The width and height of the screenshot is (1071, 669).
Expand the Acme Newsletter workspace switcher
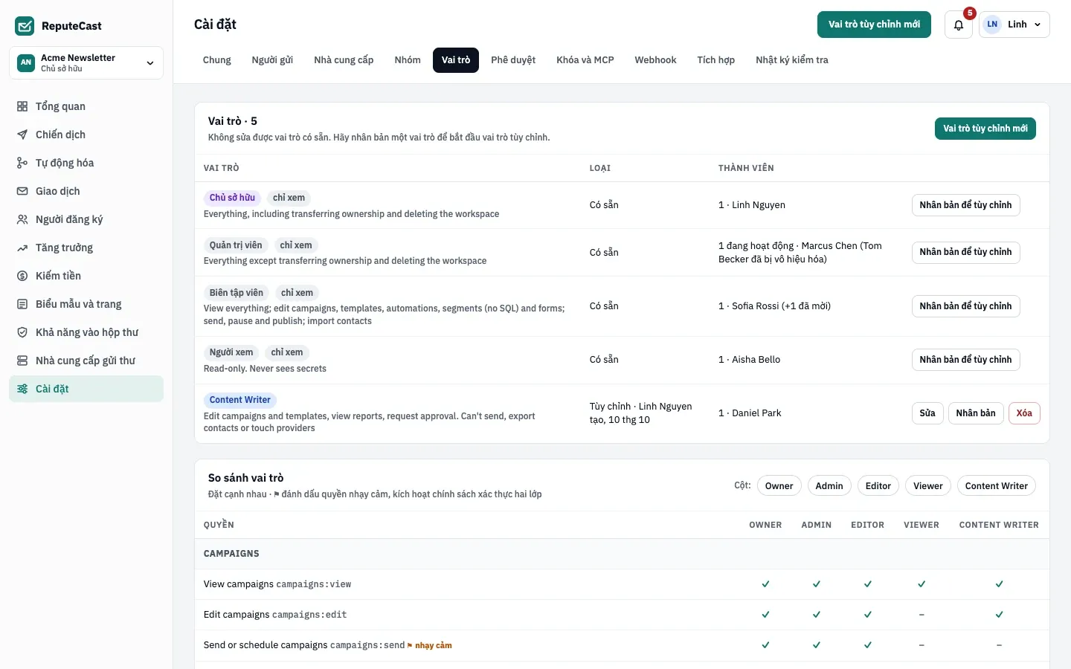click(86, 63)
